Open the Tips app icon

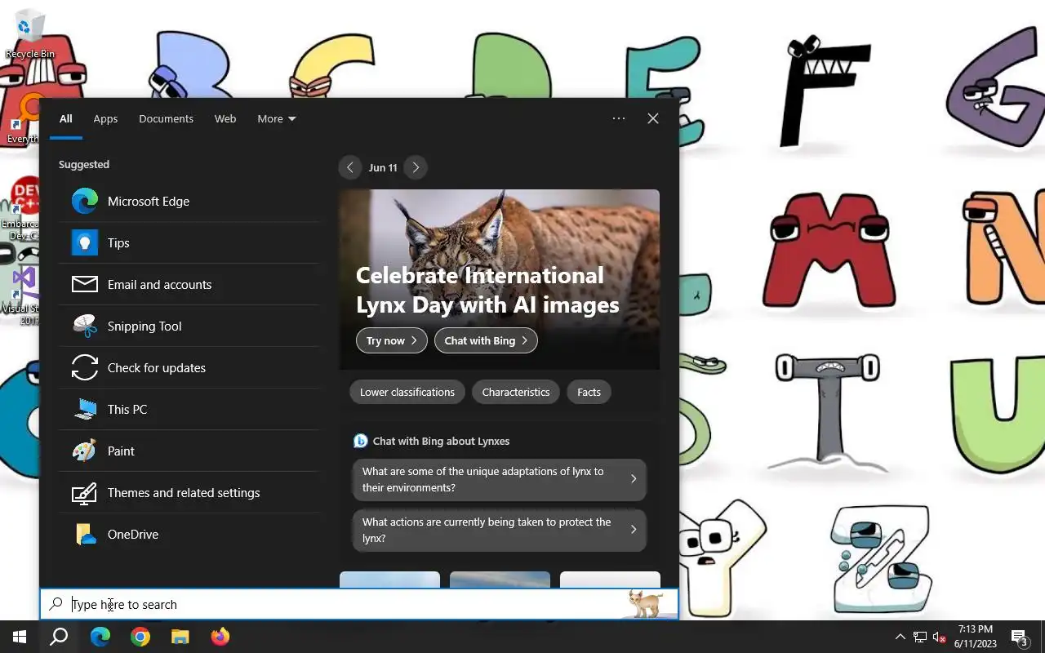85,242
